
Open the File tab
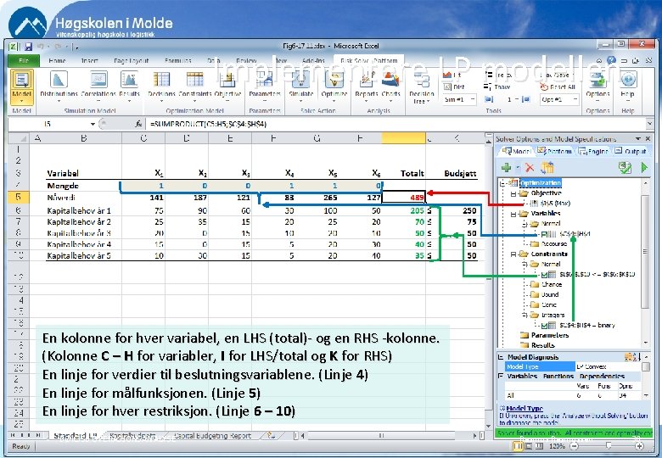point(24,61)
